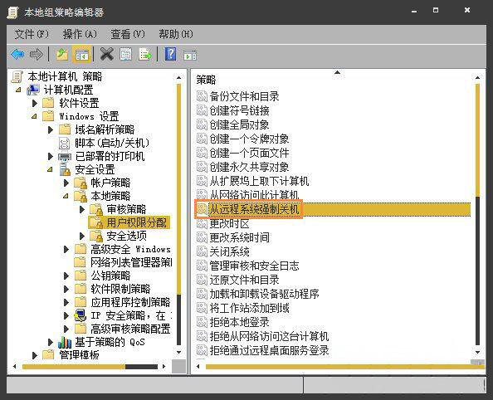The width and height of the screenshot is (493, 400).
Task: Select the 软件限制策略 tree item
Action: tap(120, 289)
